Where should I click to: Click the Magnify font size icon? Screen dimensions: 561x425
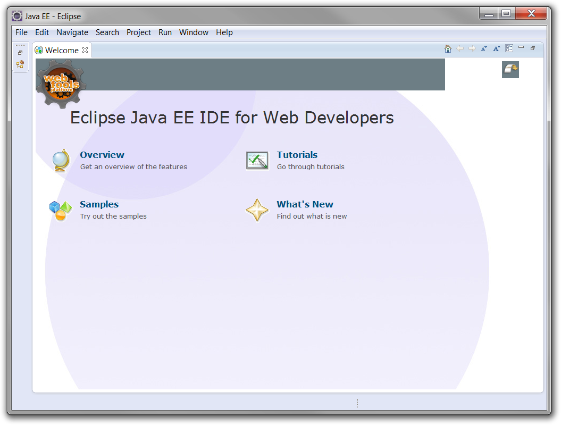(x=497, y=49)
